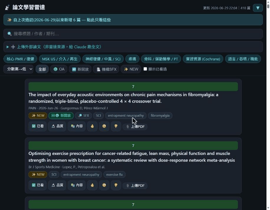Click Br J Sports Medicine author line

coord(67,167)
